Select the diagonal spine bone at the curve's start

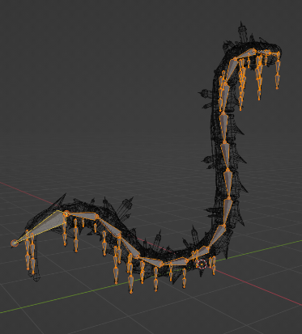217,235
